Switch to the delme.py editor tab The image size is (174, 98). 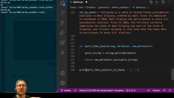click(x=78, y=2)
